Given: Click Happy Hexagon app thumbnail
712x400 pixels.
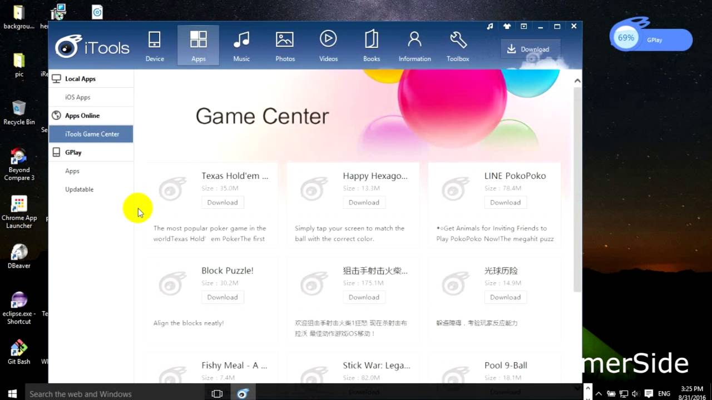Looking at the screenshot, I should pyautogui.click(x=314, y=190).
